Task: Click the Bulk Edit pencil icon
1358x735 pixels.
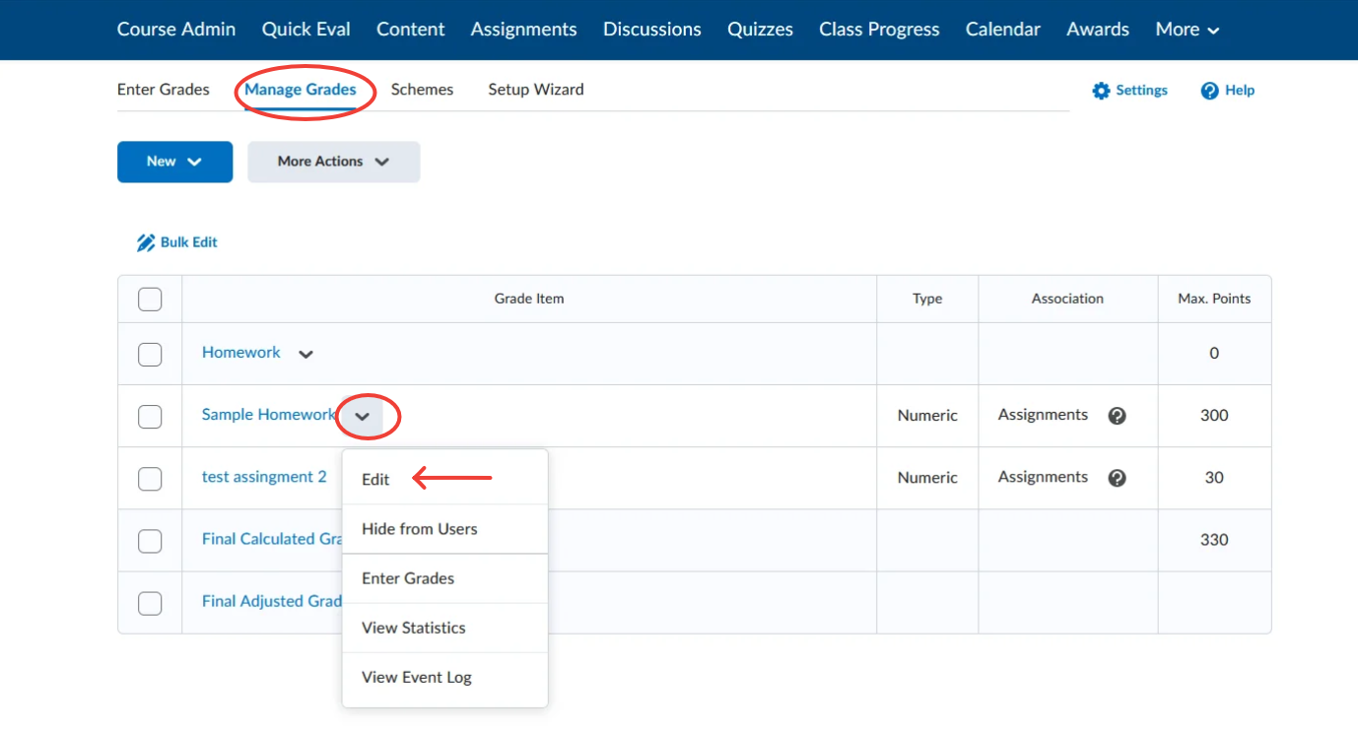Action: 146,241
